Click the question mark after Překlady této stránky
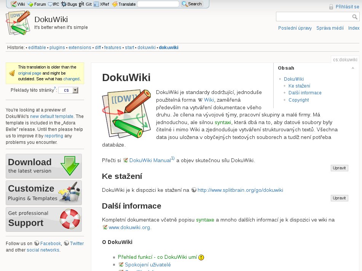The height and width of the screenshot is (271, 362). 55,88
